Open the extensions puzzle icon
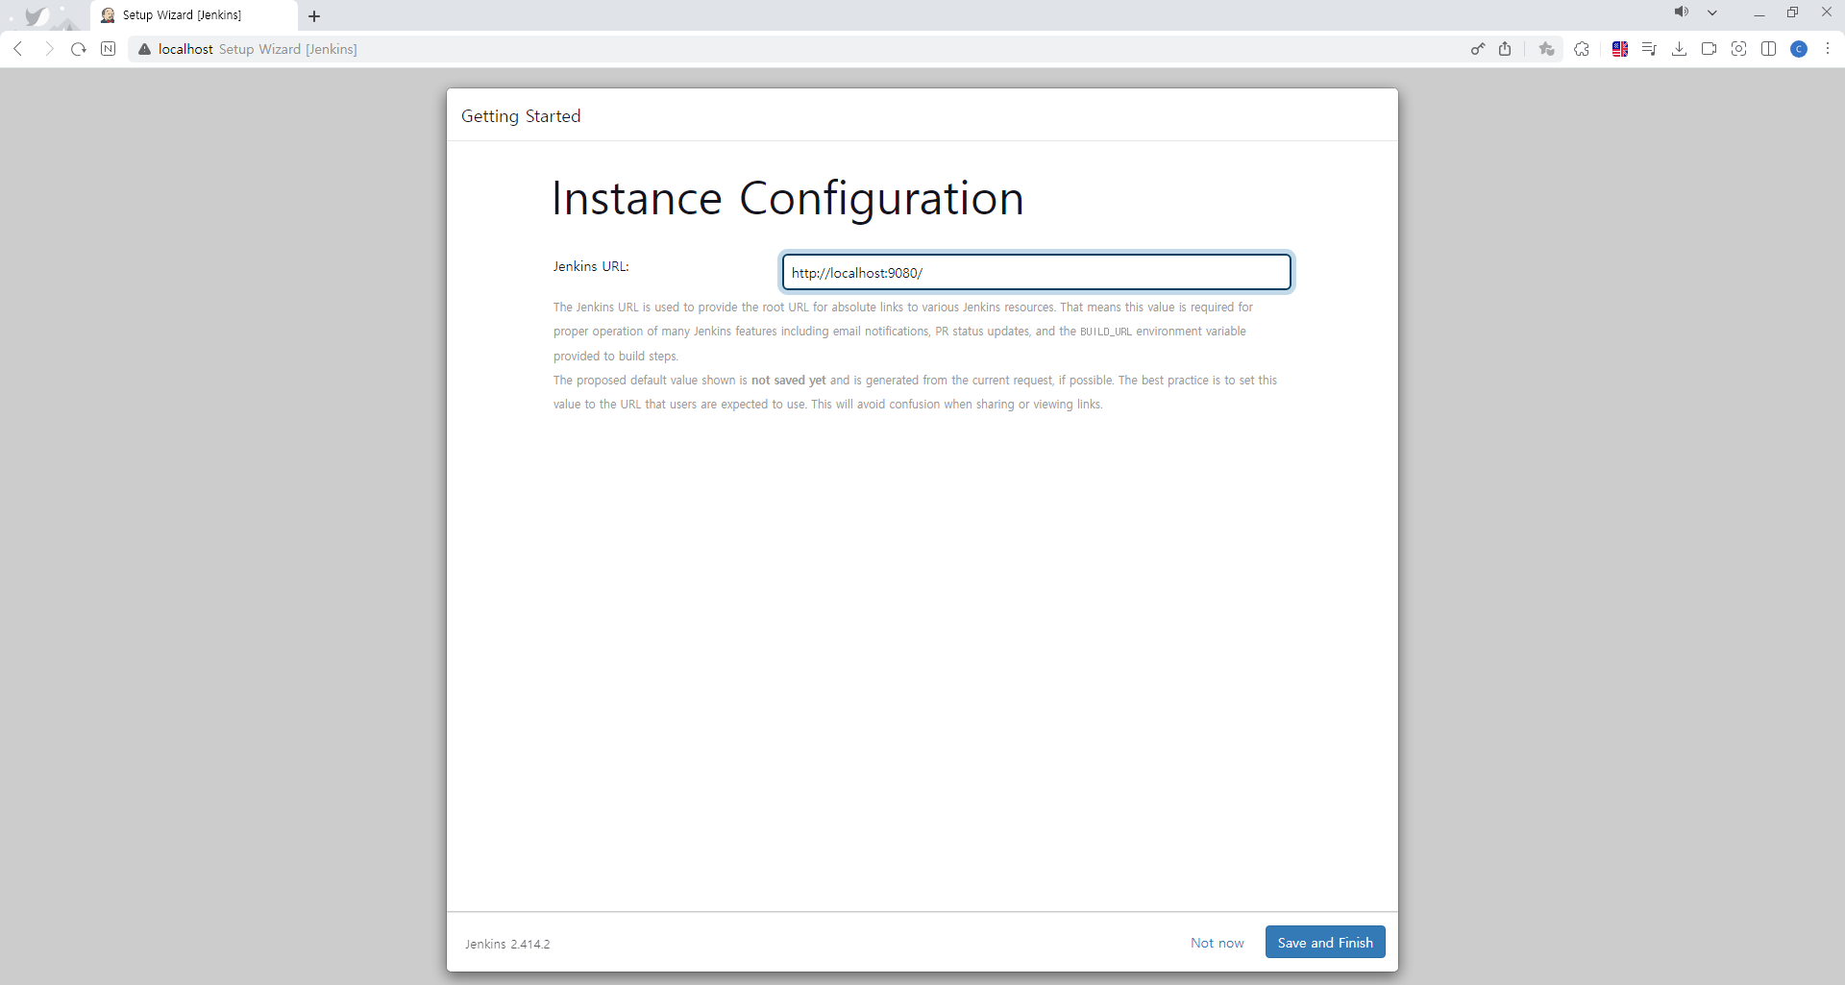The width and height of the screenshot is (1845, 985). pyautogui.click(x=1582, y=49)
